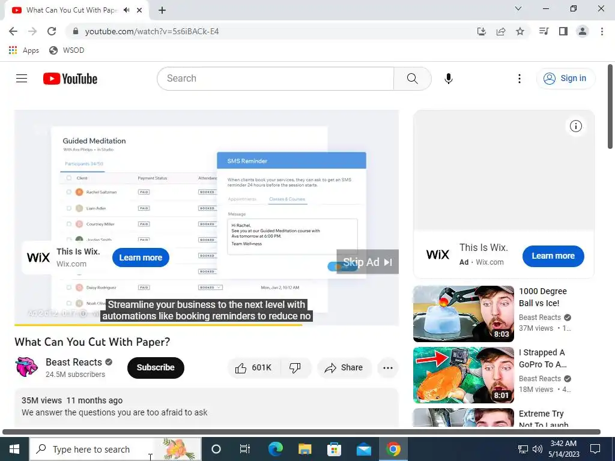615x461 pixels.
Task: Open 'I Strapped A GoPro To A...' thumbnail
Action: pyautogui.click(x=463, y=375)
